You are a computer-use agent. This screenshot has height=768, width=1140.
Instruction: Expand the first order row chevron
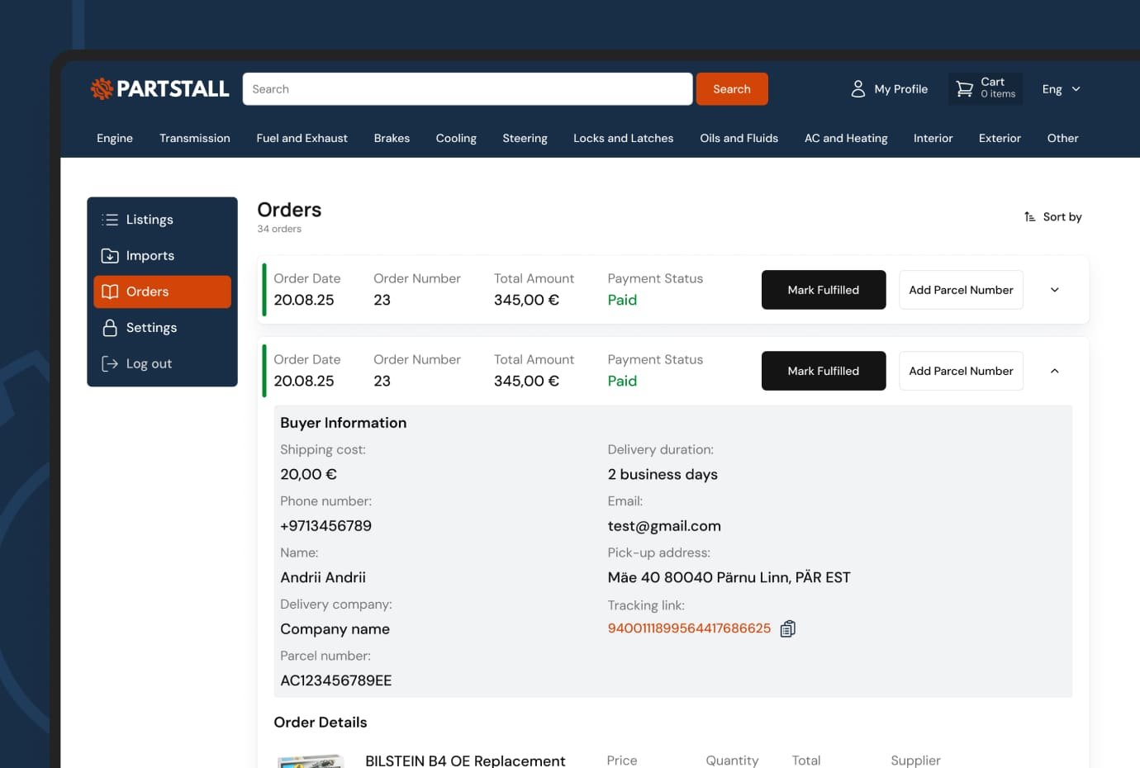(1055, 290)
